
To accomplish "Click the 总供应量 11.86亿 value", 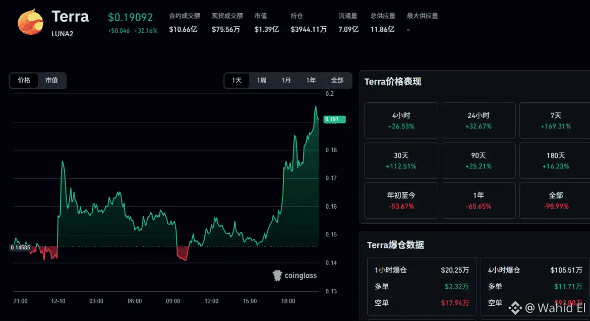I will pos(382,29).
